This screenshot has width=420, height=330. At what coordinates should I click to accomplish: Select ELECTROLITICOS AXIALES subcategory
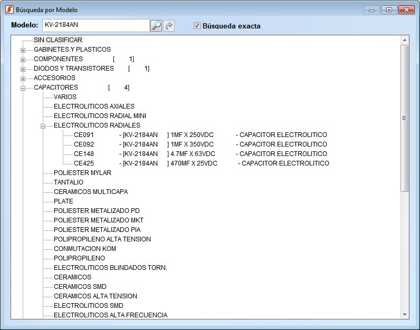click(x=94, y=106)
